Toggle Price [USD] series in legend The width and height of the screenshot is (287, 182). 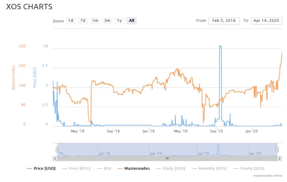[41, 168]
